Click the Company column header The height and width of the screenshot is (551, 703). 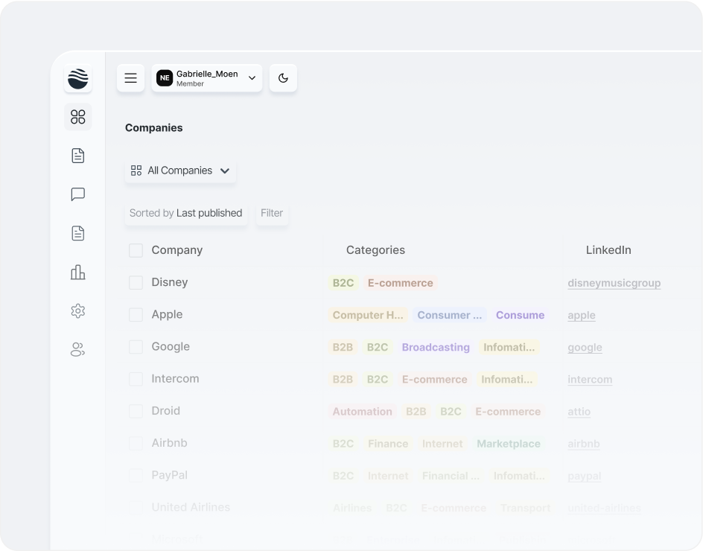(177, 250)
